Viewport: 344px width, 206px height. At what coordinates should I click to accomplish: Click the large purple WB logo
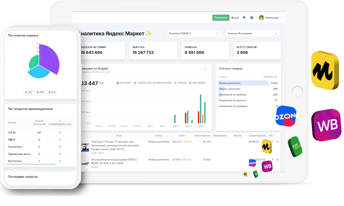click(327, 125)
